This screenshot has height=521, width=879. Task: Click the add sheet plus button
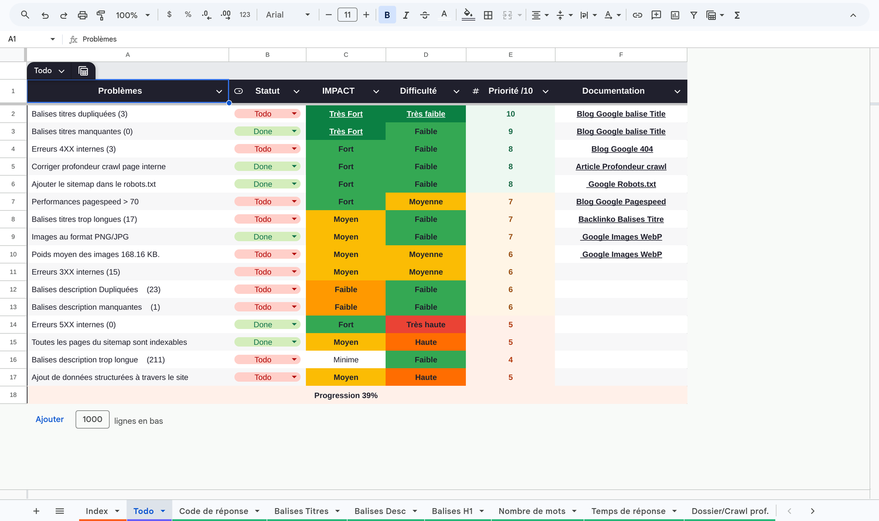(x=36, y=511)
